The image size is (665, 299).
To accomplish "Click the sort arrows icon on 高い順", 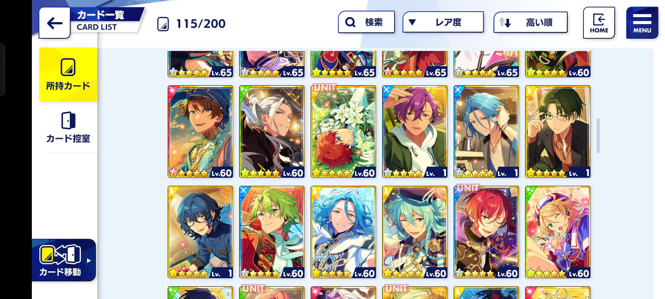I will click(505, 22).
